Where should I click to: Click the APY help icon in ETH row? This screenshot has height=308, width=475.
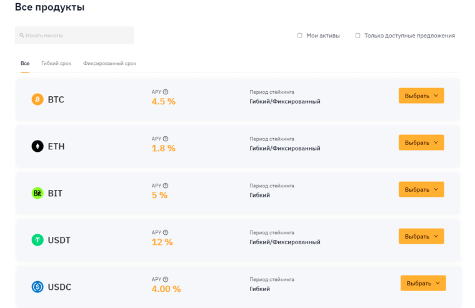(x=166, y=139)
